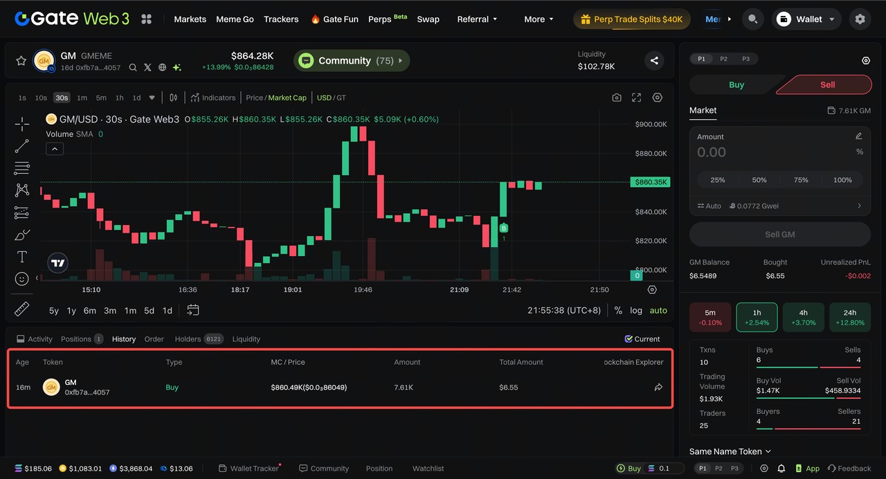Open the Wallet dropdown

click(806, 19)
